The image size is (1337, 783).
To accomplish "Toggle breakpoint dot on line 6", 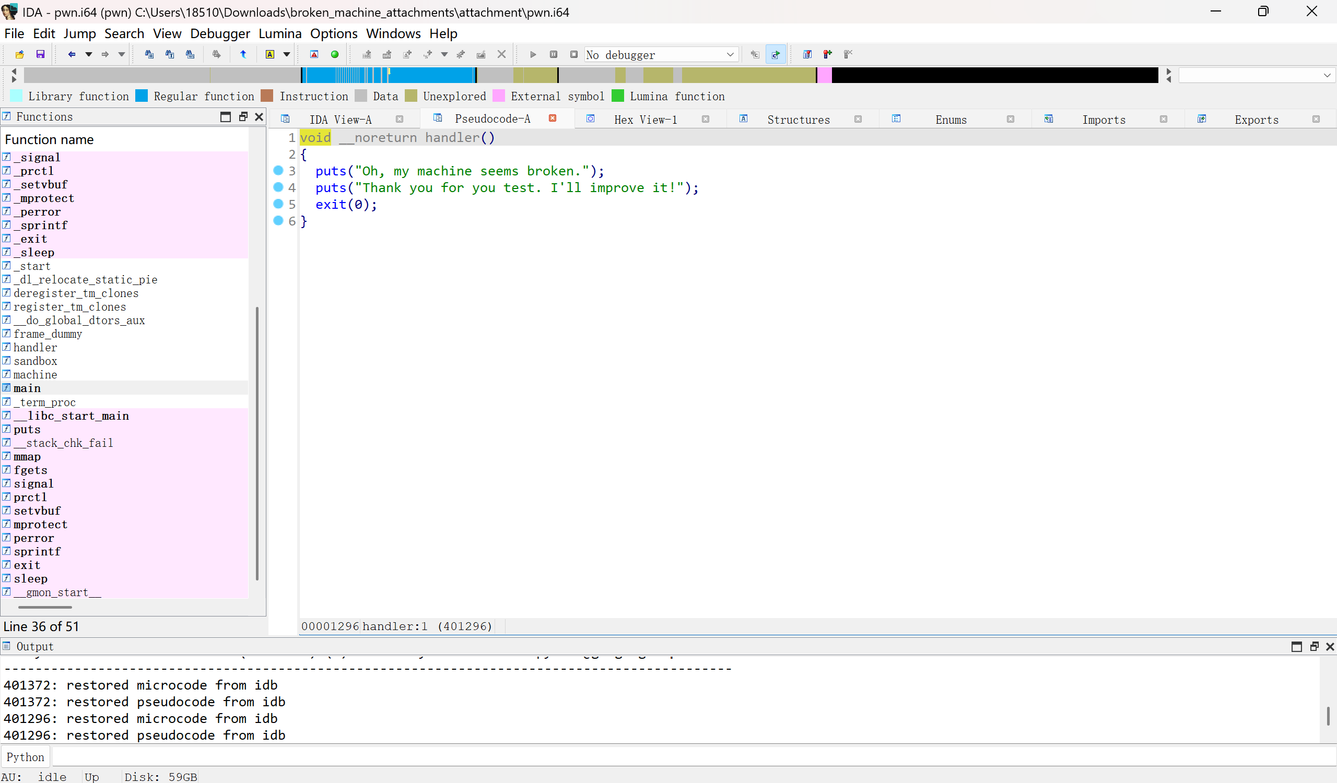I will tap(278, 220).
